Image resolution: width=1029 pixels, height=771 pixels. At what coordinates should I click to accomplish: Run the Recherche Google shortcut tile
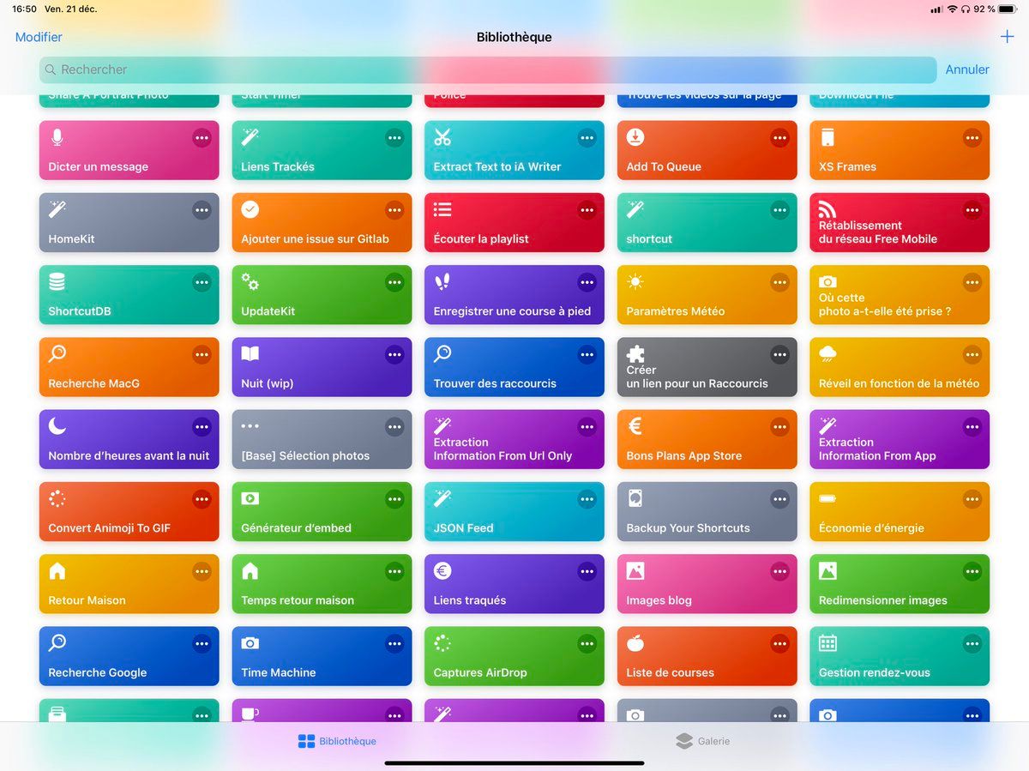pos(111,665)
